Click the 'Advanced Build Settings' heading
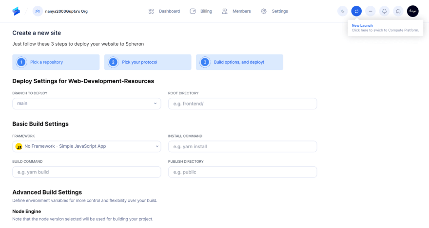Screen dimensions: 429x228 point(47,193)
